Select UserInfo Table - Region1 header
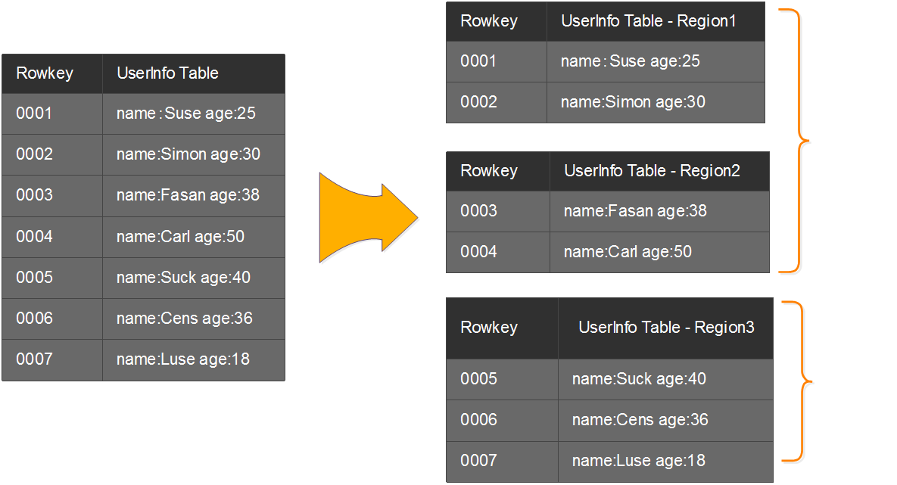 click(x=648, y=21)
